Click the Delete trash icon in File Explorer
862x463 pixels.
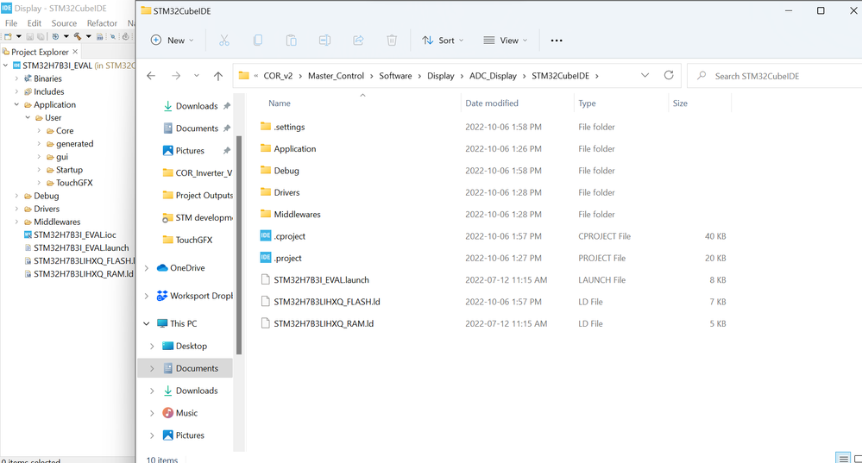coord(392,41)
